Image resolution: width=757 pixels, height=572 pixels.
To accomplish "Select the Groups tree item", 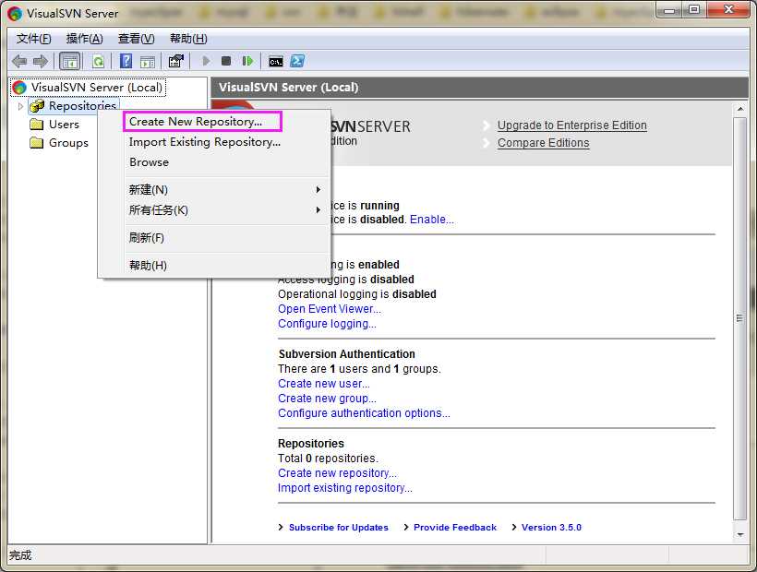I will 68,143.
